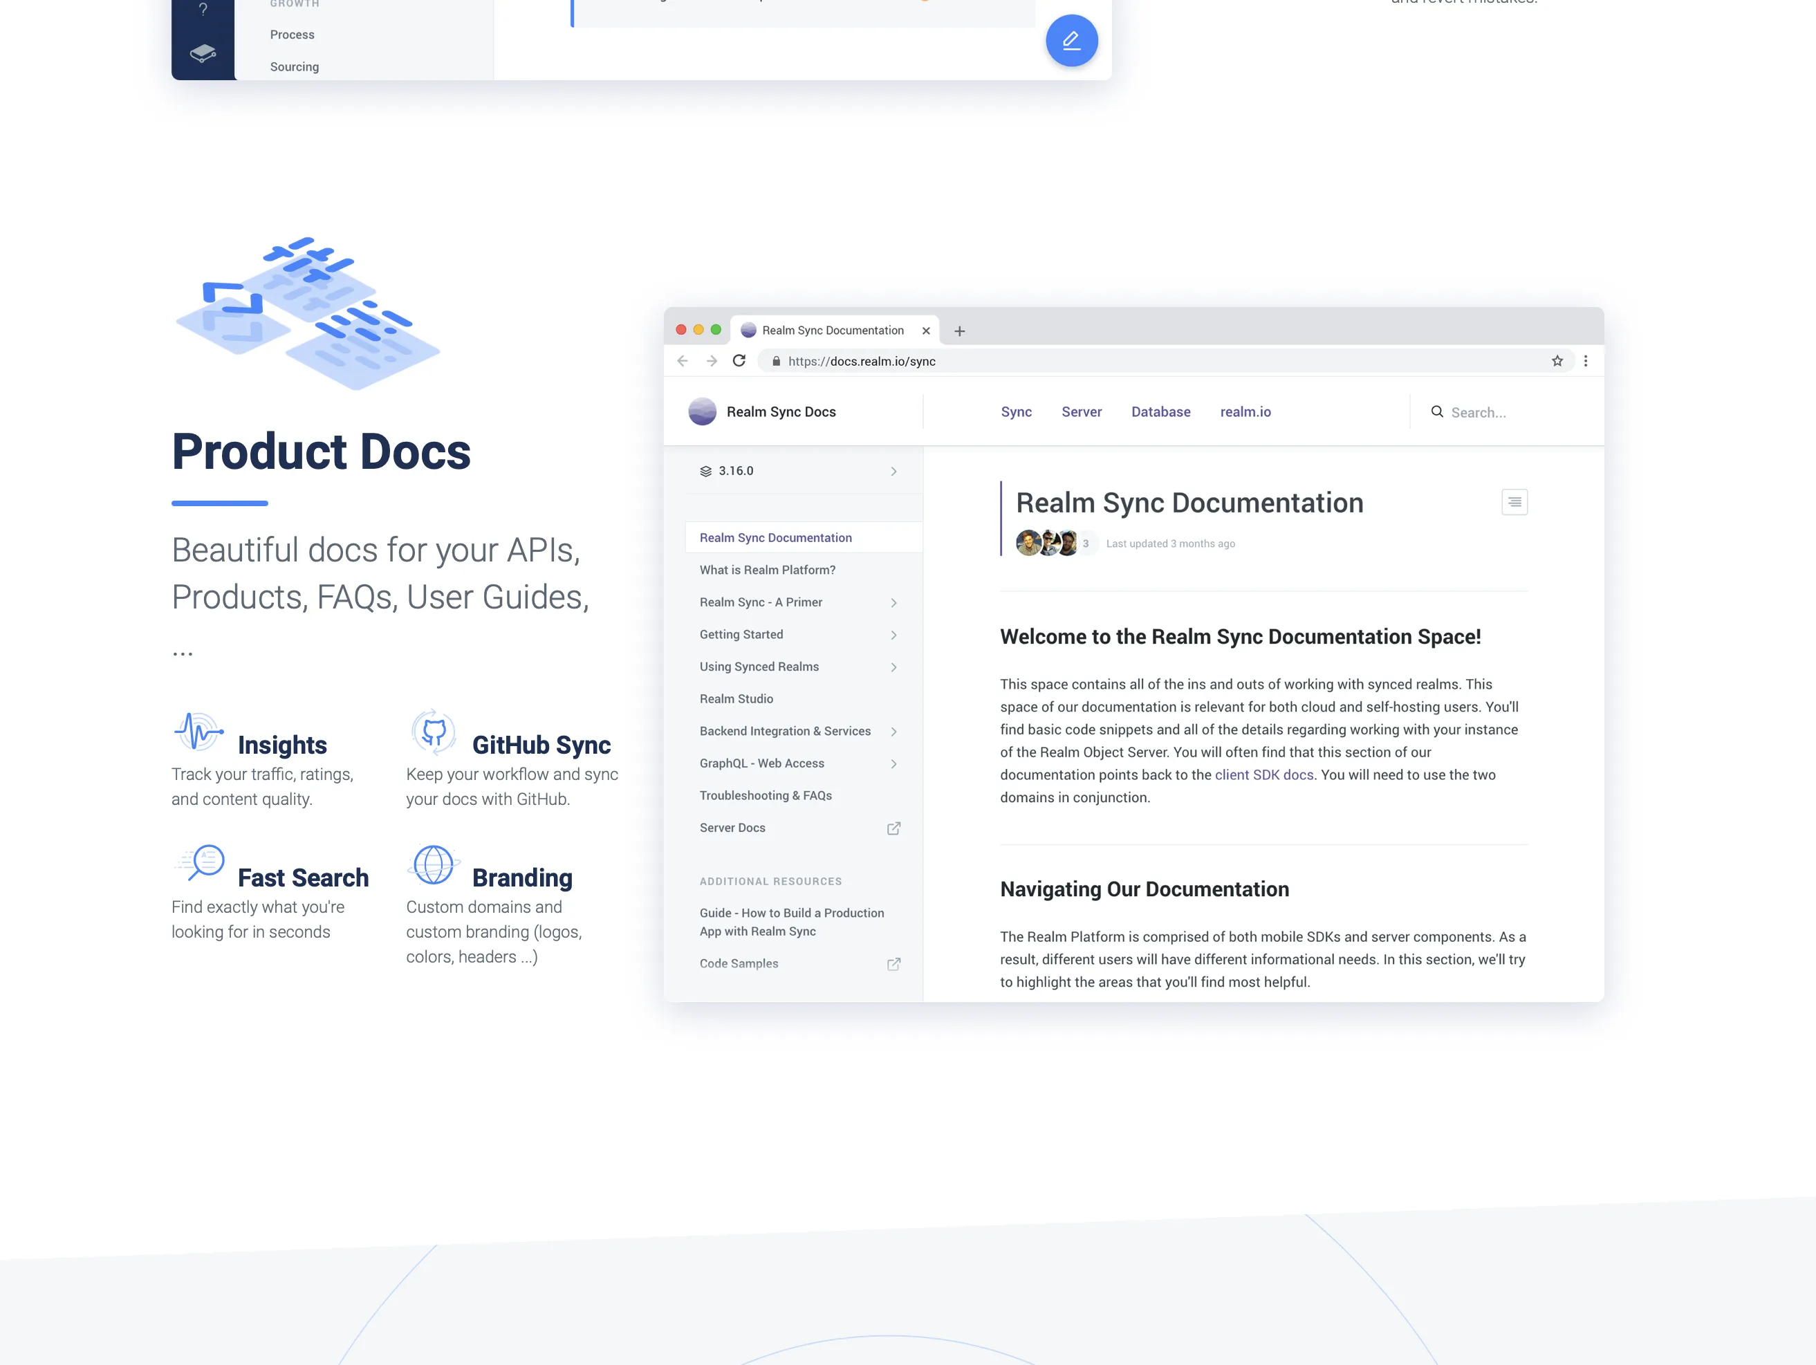Open the Database navigation tab
Screen dimensions: 1816x1365
(1161, 413)
